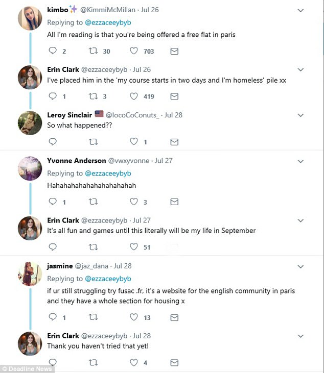Like Erin Clark's tweet with 419 likes
This screenshot has height=373, width=324.
134,96
